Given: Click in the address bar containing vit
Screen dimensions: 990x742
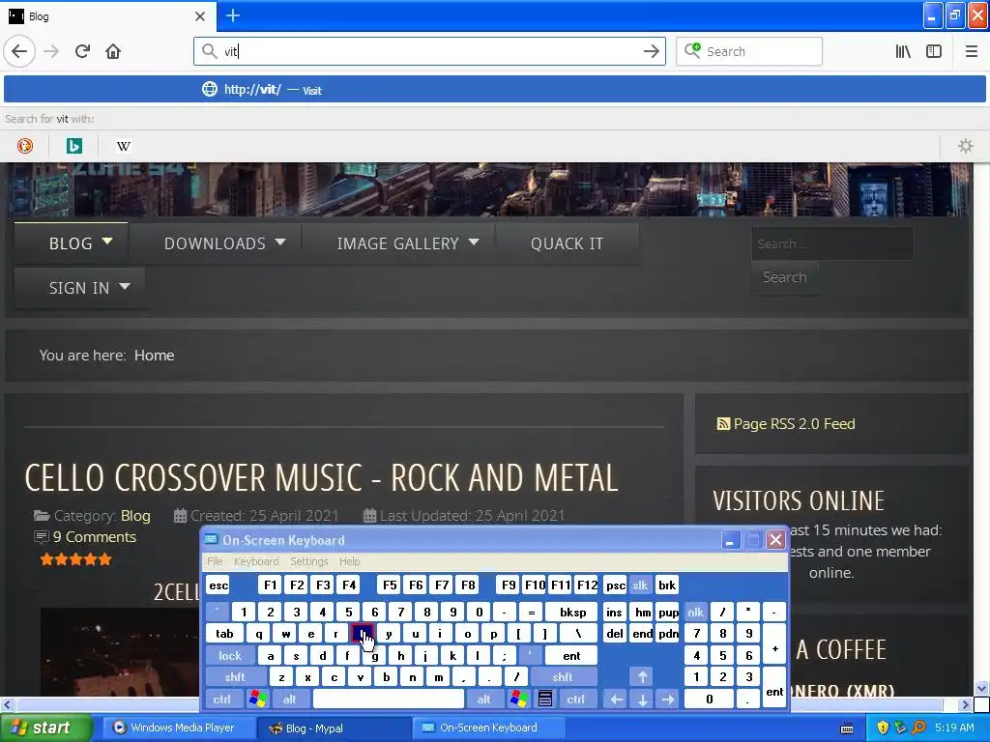Looking at the screenshot, I should [x=429, y=51].
